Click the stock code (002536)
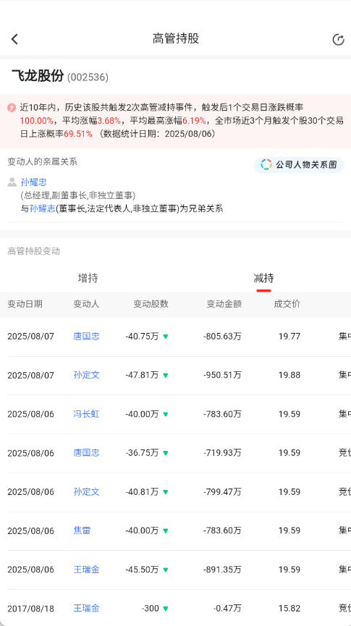351x626 pixels. 88,77
